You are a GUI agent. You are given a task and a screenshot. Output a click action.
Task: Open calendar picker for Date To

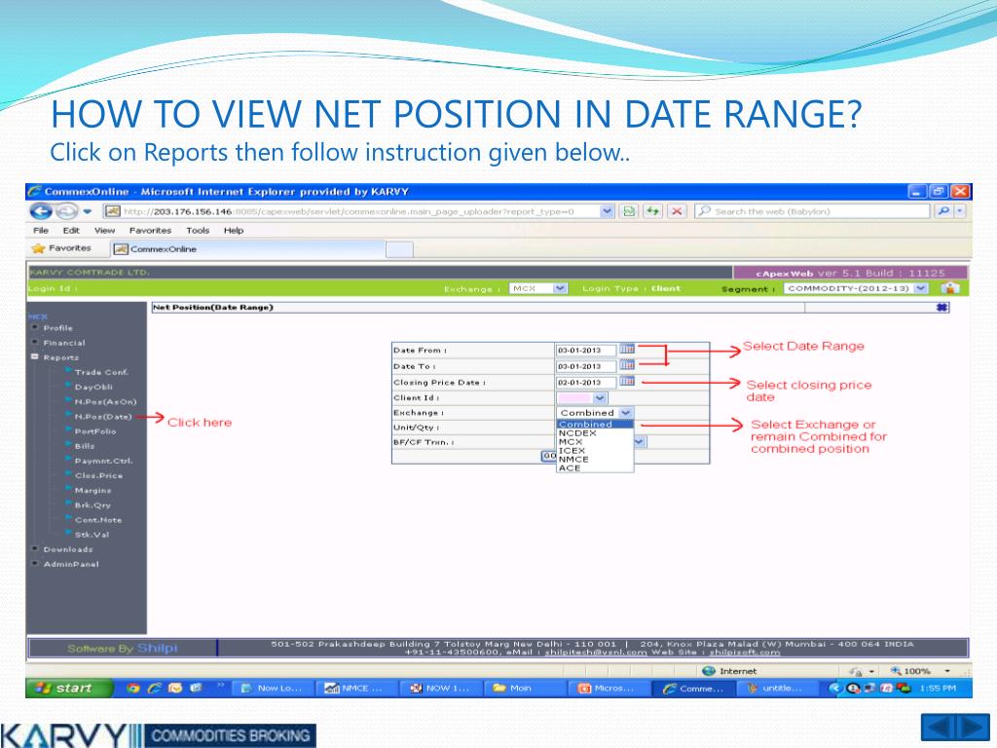(627, 364)
